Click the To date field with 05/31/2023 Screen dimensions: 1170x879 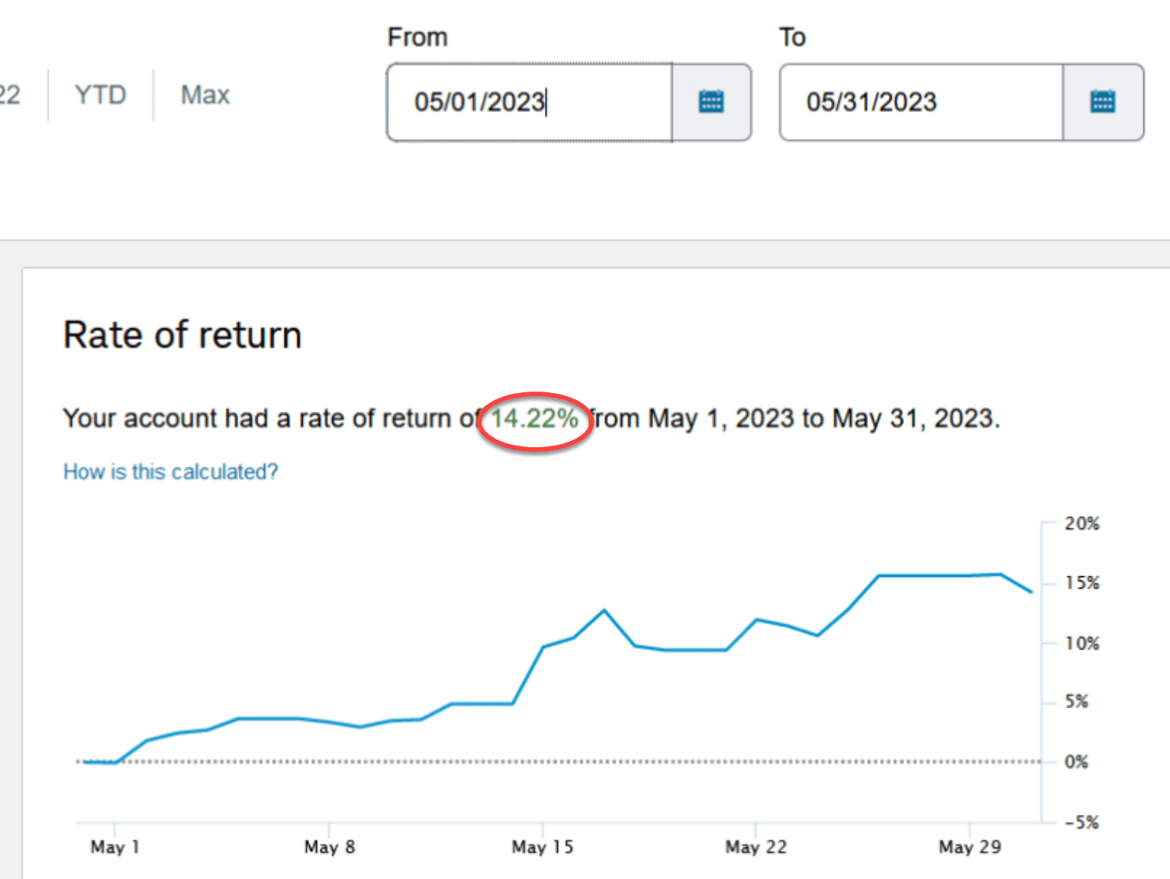click(x=920, y=102)
